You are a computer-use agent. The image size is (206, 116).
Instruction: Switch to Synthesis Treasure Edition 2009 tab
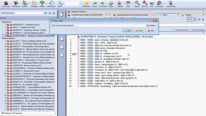[x=87, y=15]
